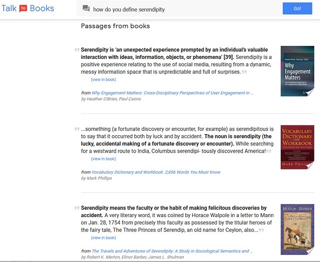
Task: Click the opening quote mark of second passage
Action: pyautogui.click(x=77, y=129)
